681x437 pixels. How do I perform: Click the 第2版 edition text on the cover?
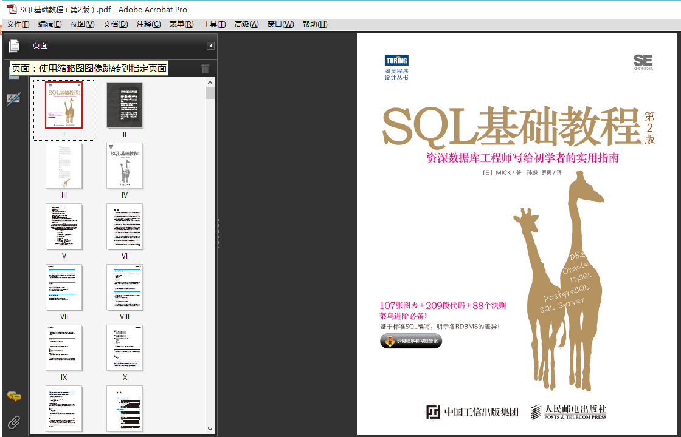coord(649,128)
